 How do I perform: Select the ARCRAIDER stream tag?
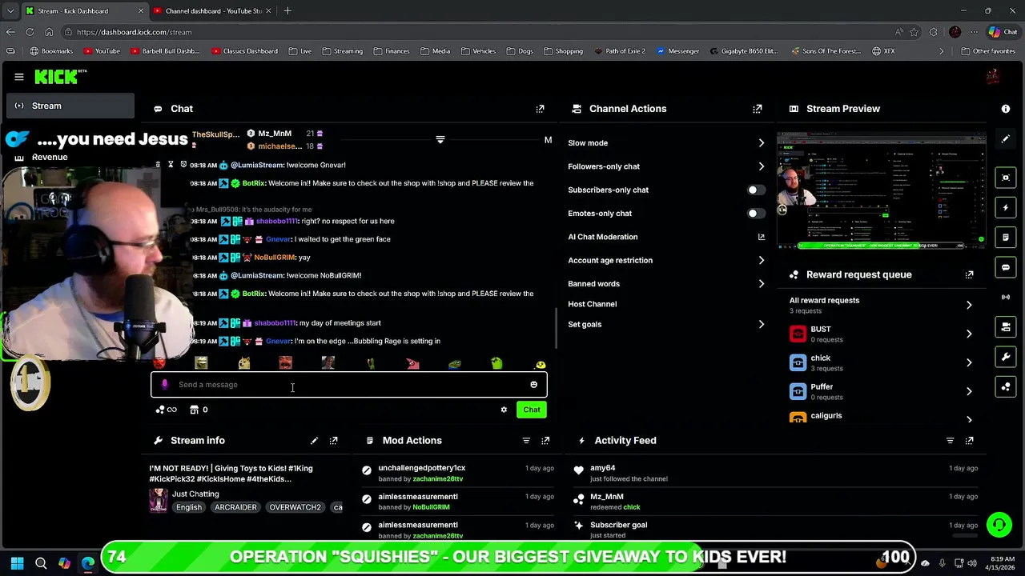[x=235, y=507]
